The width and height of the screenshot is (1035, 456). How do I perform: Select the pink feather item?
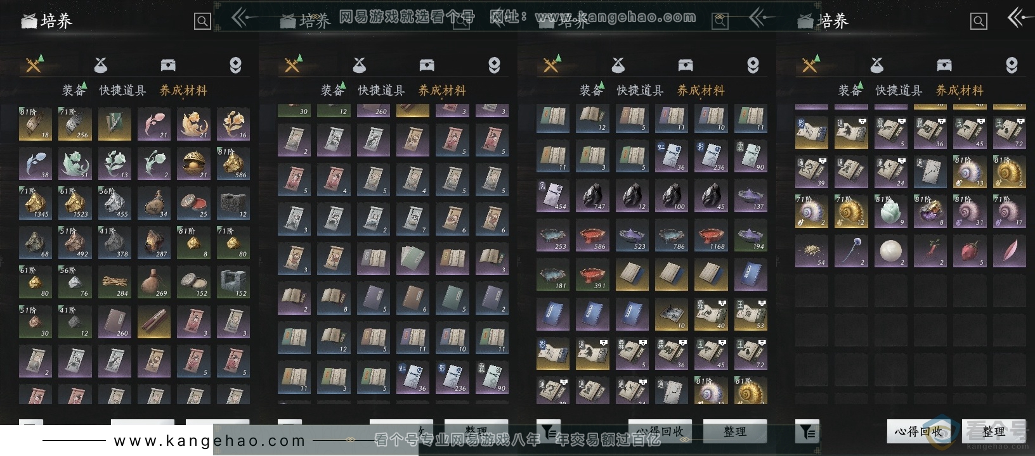pyautogui.click(x=1009, y=251)
